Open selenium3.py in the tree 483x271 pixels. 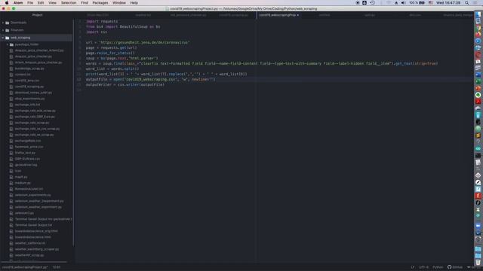24,213
